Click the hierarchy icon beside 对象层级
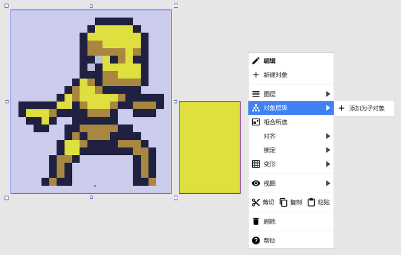401x255 pixels. (x=256, y=108)
